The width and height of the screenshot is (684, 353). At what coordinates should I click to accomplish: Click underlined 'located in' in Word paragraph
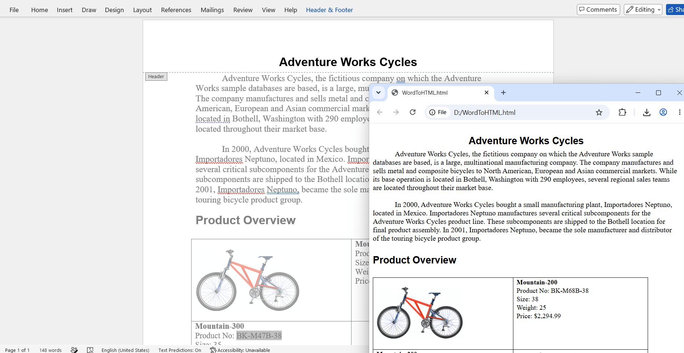pyautogui.click(x=213, y=119)
